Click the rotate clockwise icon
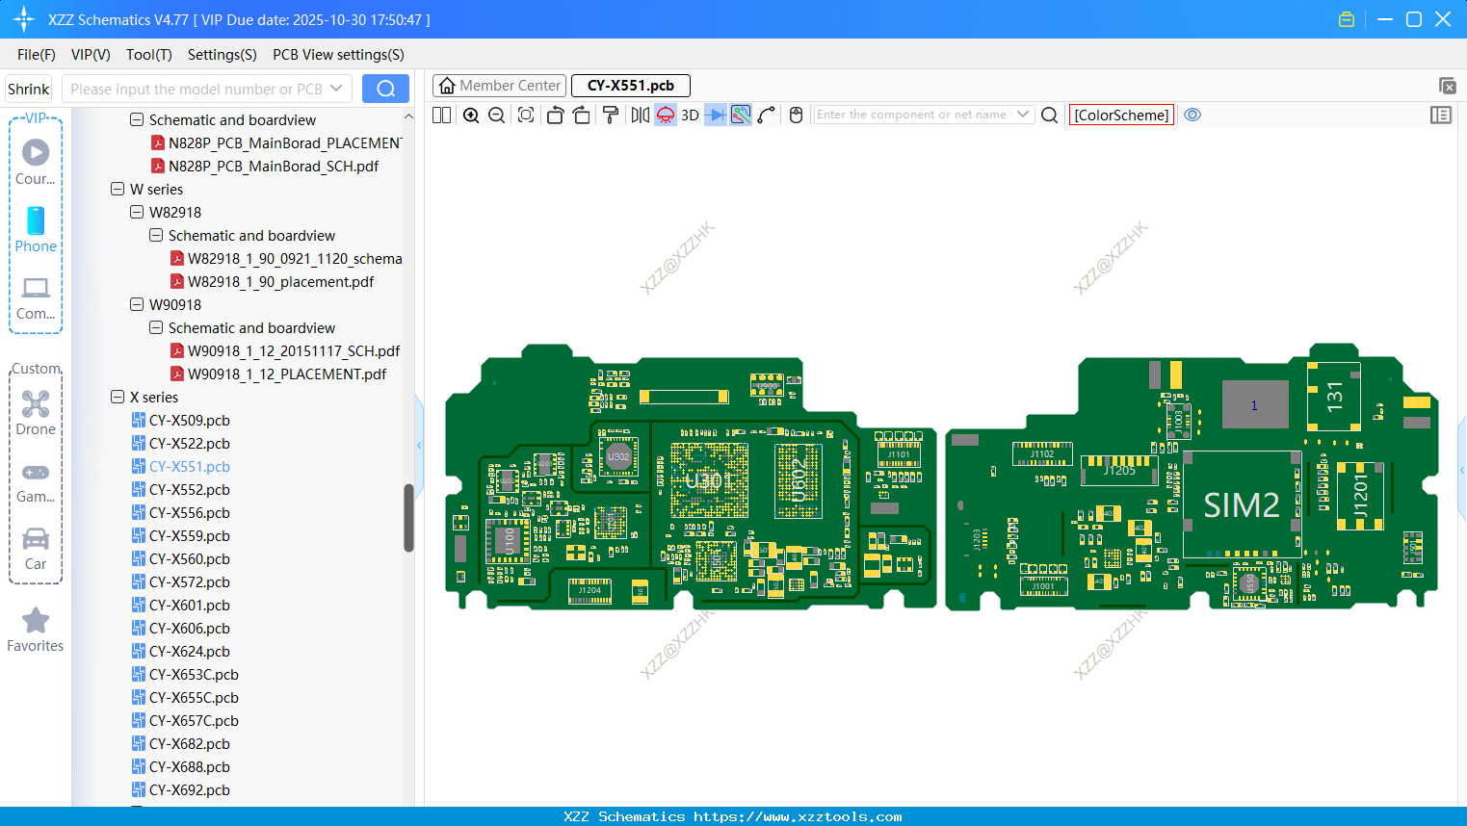 (x=582, y=115)
